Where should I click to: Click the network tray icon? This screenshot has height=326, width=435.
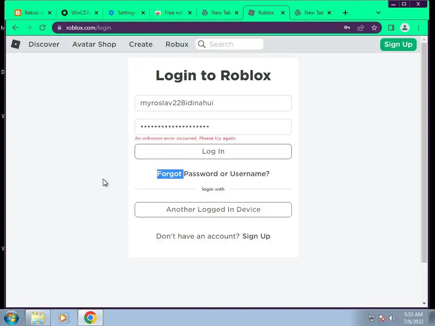coord(371,318)
